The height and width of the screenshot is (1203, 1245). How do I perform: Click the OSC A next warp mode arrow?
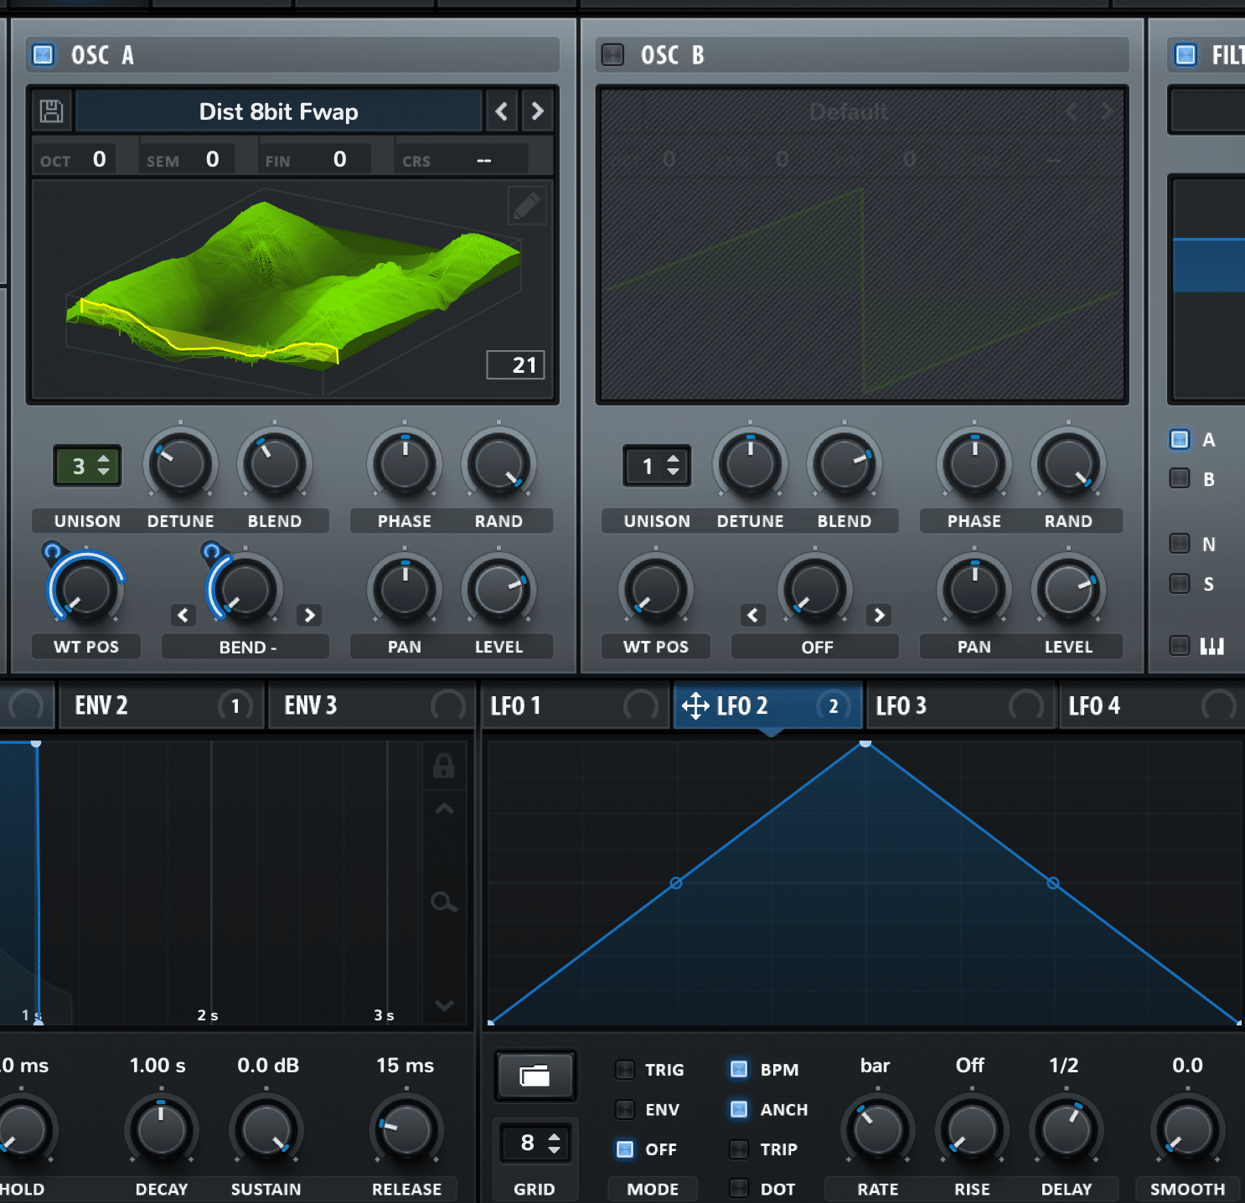tap(310, 615)
